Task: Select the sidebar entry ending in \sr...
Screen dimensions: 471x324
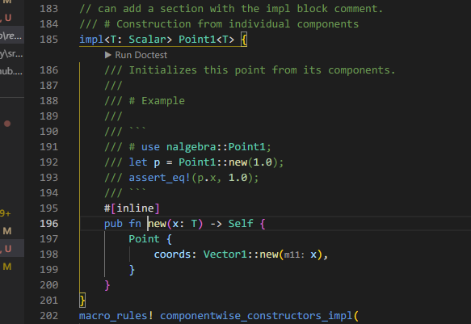Action: pyautogui.click(x=11, y=54)
